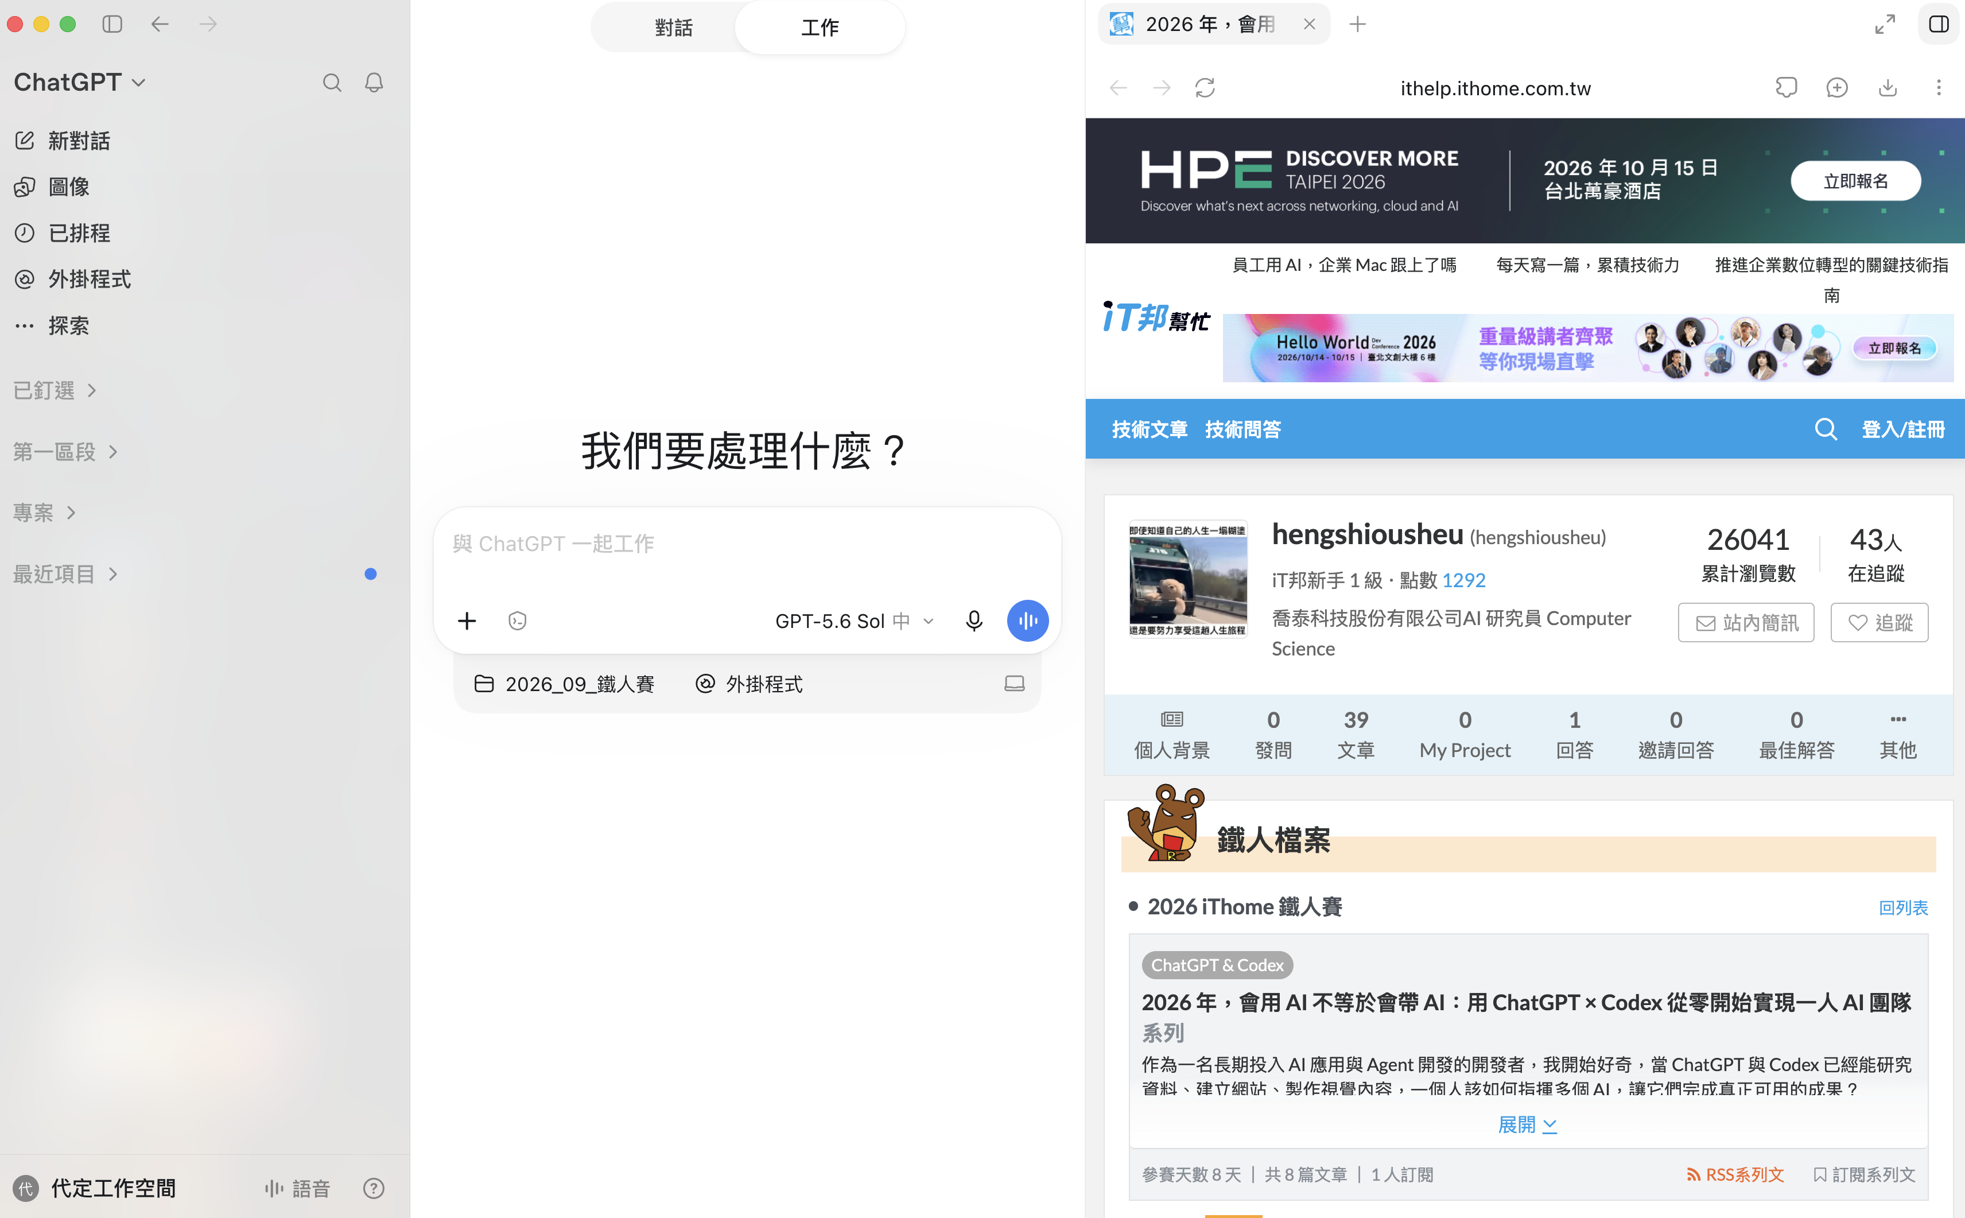Open the help question mark icon
Screen dimensions: 1965x1218
pyautogui.click(x=374, y=1188)
